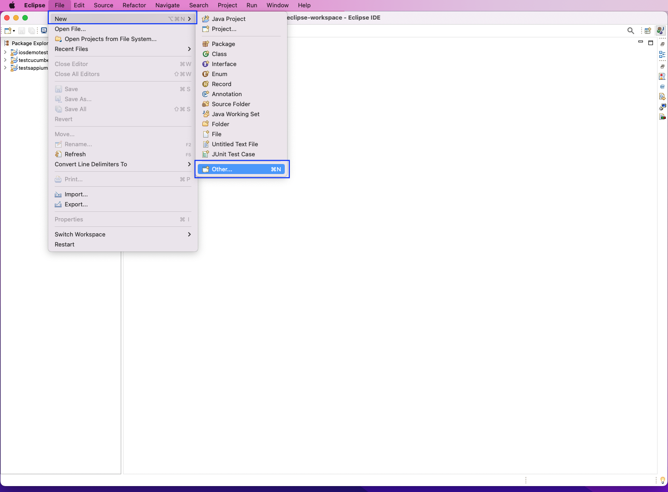668x492 pixels.
Task: Choose Java Project from New submenu
Action: click(242, 19)
